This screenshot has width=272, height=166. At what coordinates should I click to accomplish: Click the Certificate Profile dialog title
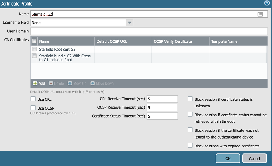[x=16, y=4]
